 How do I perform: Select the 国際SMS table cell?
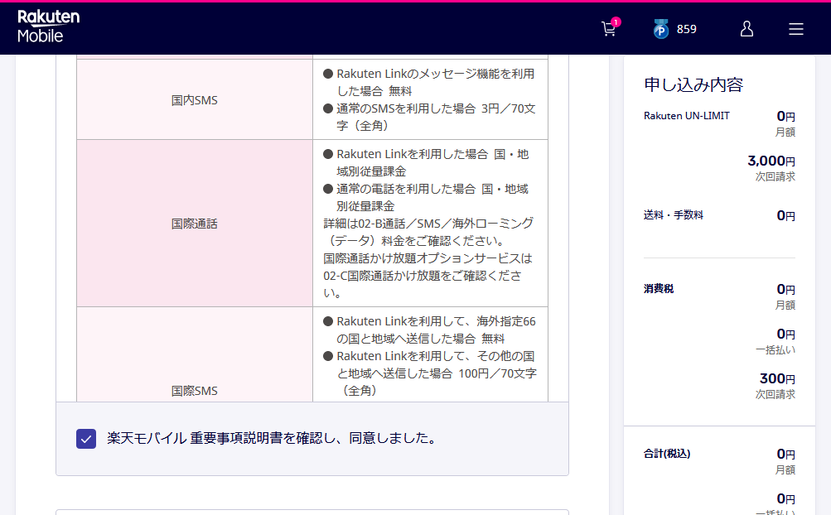pos(195,354)
